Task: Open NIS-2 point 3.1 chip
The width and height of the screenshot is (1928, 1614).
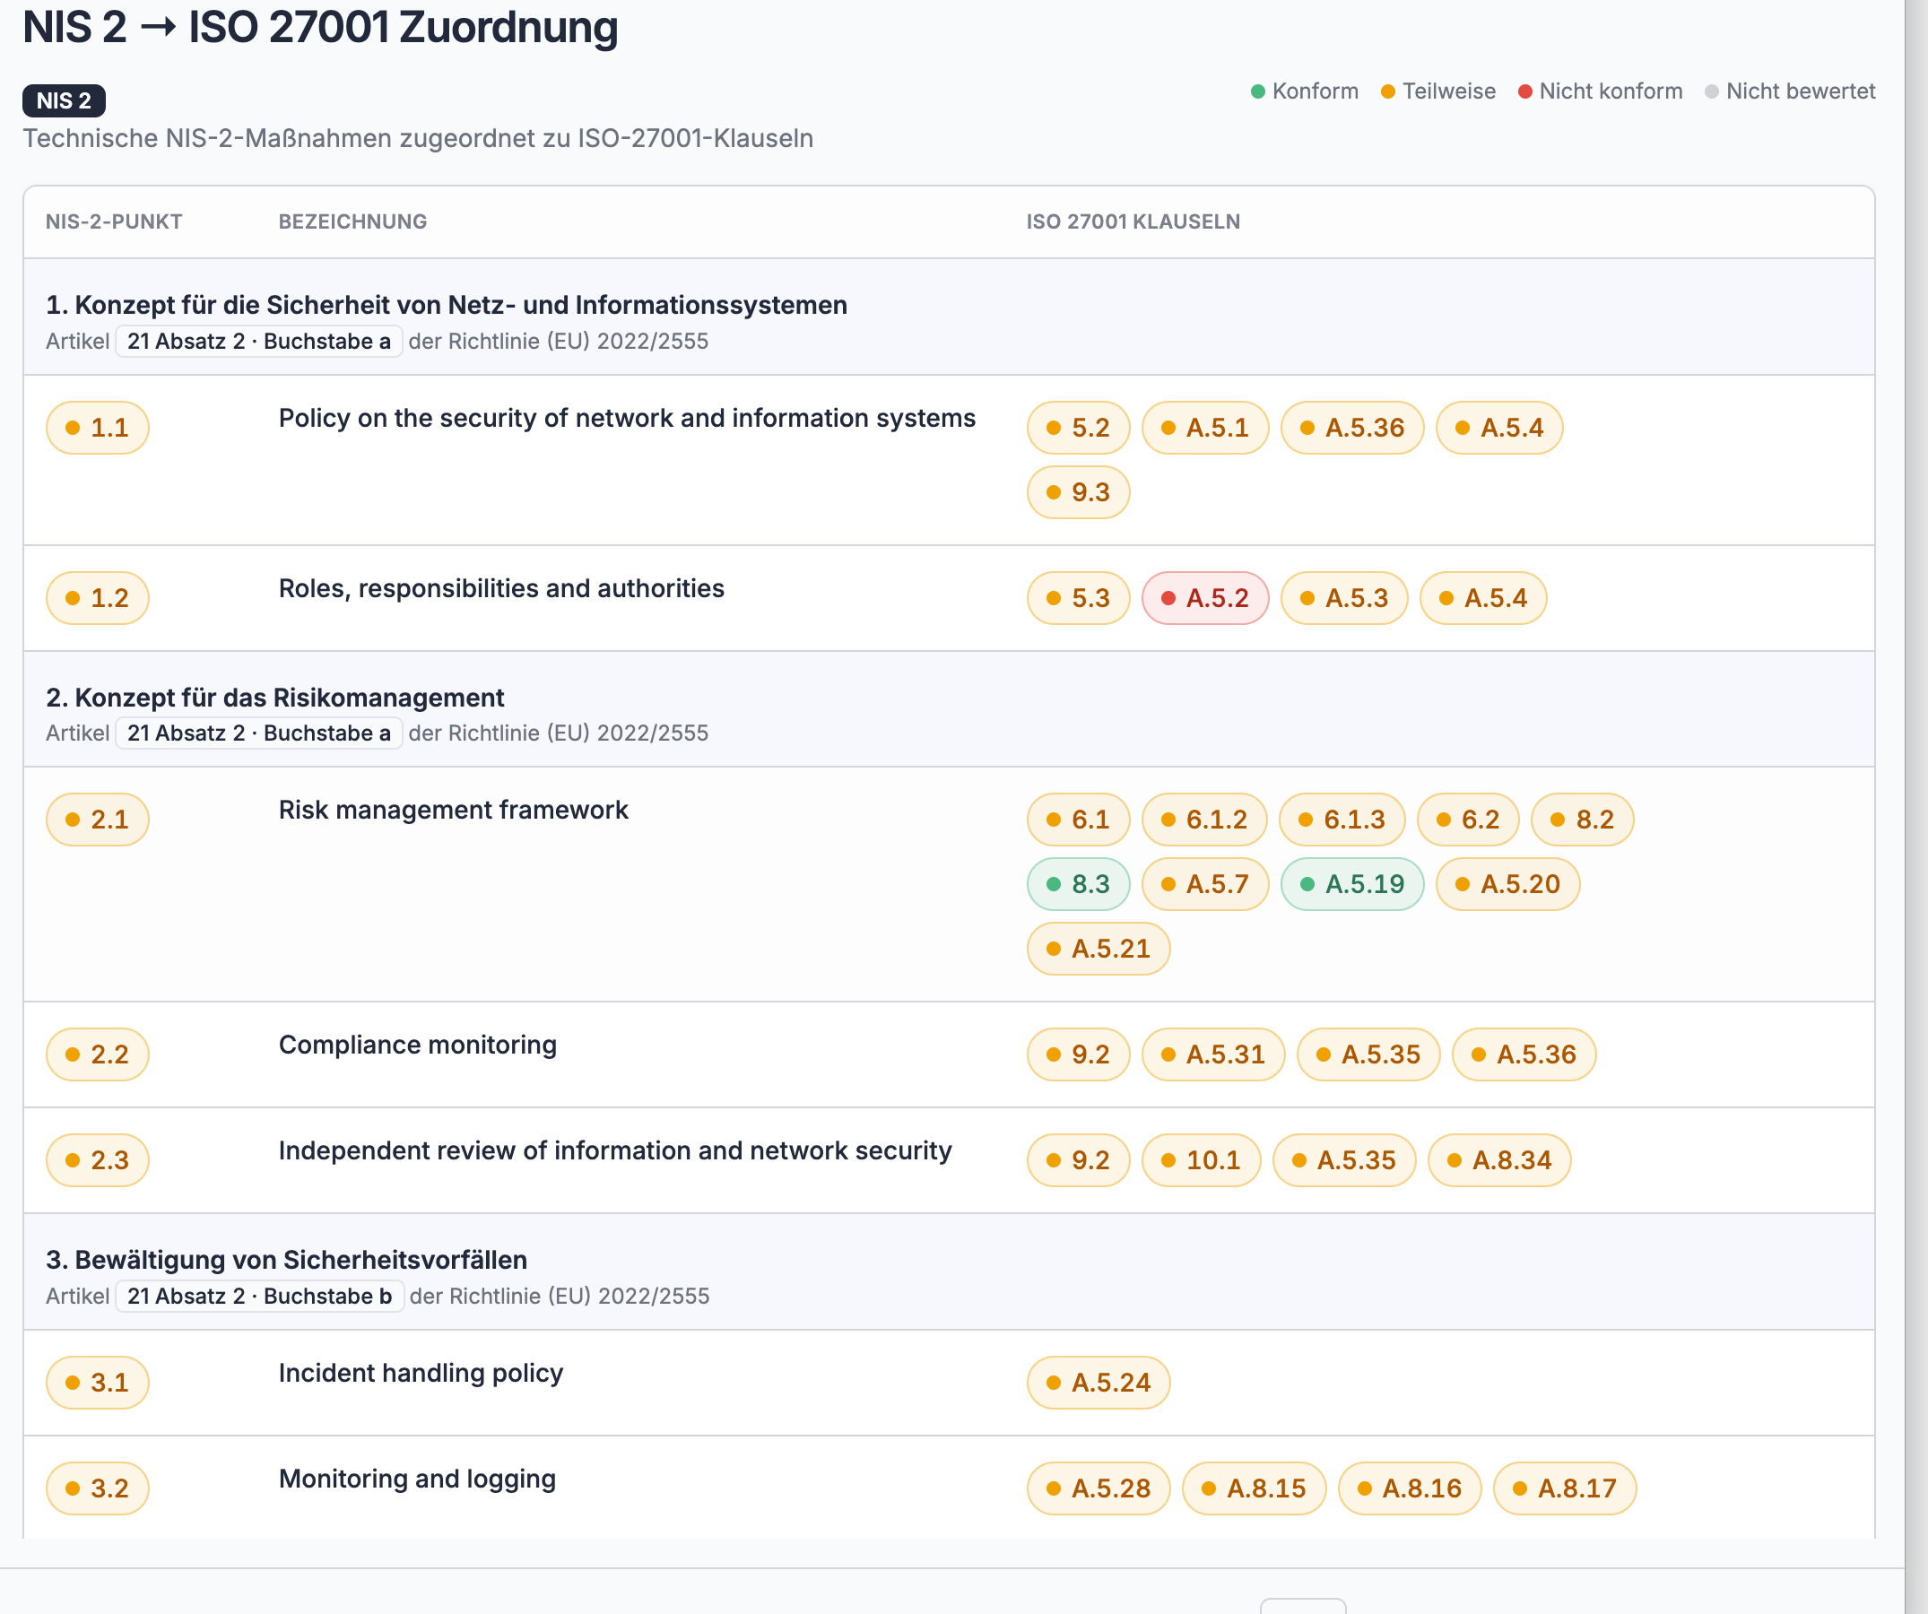Action: click(x=98, y=1383)
